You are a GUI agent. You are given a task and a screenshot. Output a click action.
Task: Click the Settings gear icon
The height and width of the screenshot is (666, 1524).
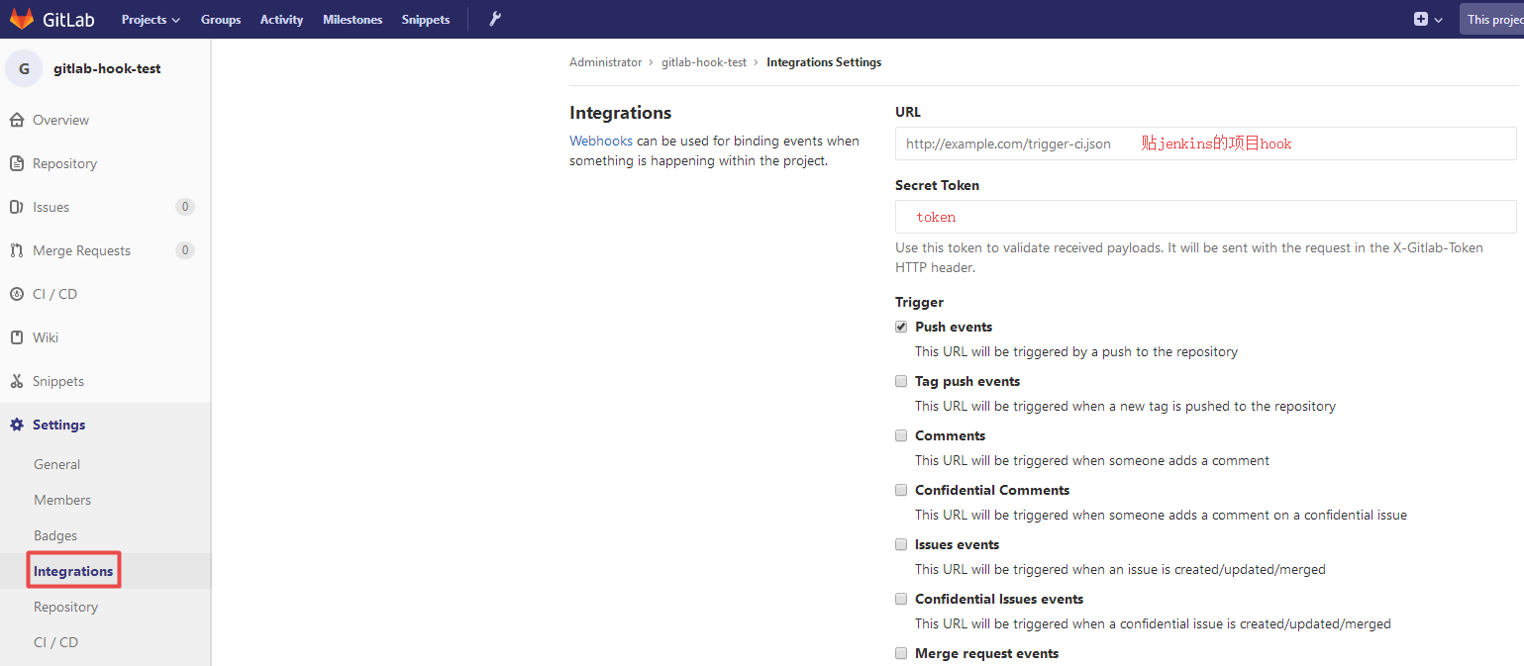pyautogui.click(x=16, y=425)
